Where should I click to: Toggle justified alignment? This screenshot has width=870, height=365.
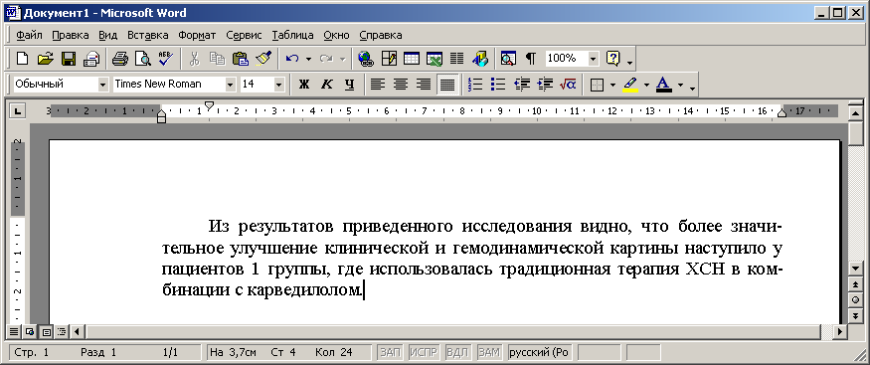pyautogui.click(x=447, y=85)
